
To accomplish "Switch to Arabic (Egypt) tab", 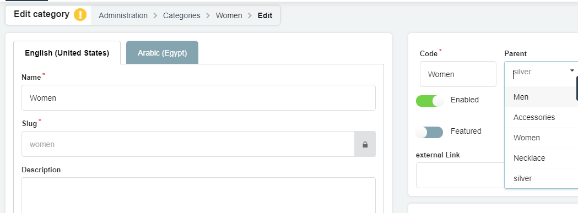I will click(162, 53).
